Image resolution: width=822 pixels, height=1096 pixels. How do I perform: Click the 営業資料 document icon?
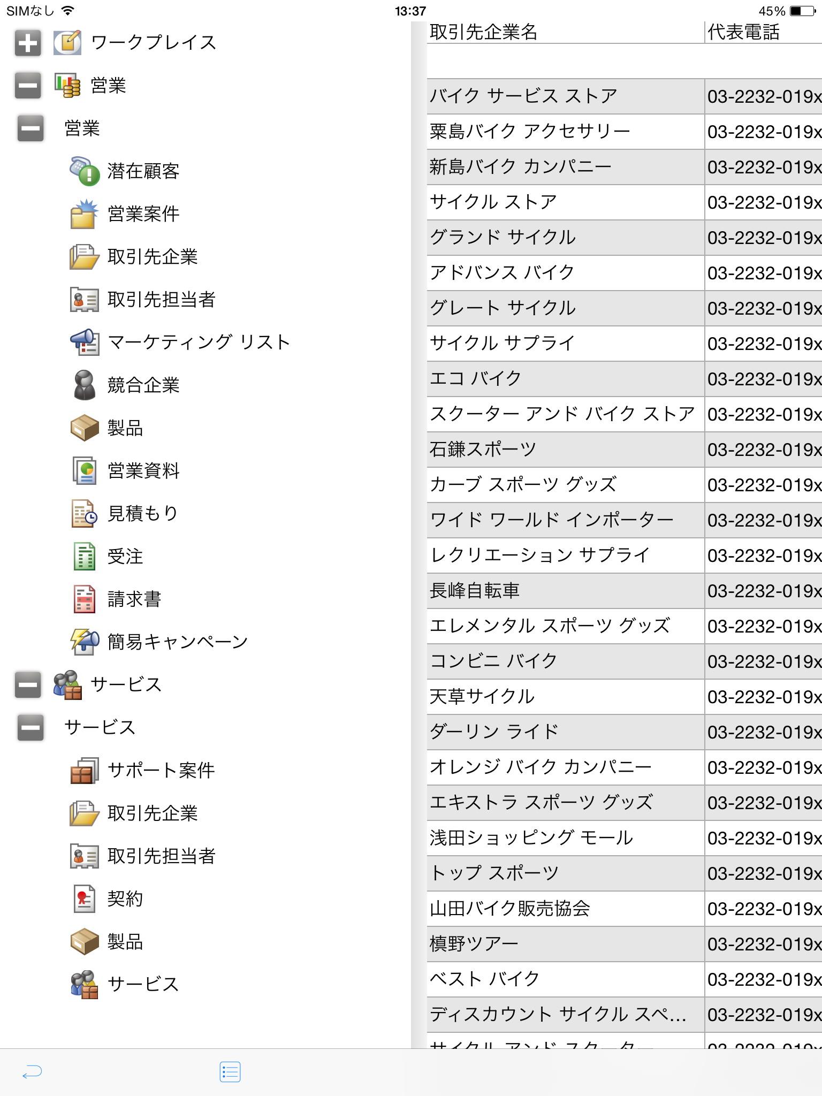(x=85, y=471)
